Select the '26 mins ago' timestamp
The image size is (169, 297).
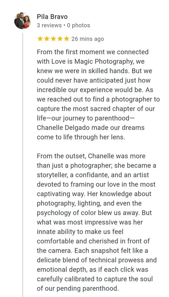[87, 39]
